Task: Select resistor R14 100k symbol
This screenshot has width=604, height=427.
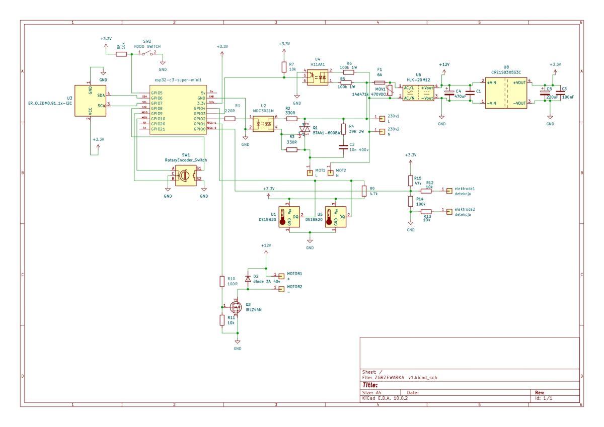Action: (x=411, y=201)
